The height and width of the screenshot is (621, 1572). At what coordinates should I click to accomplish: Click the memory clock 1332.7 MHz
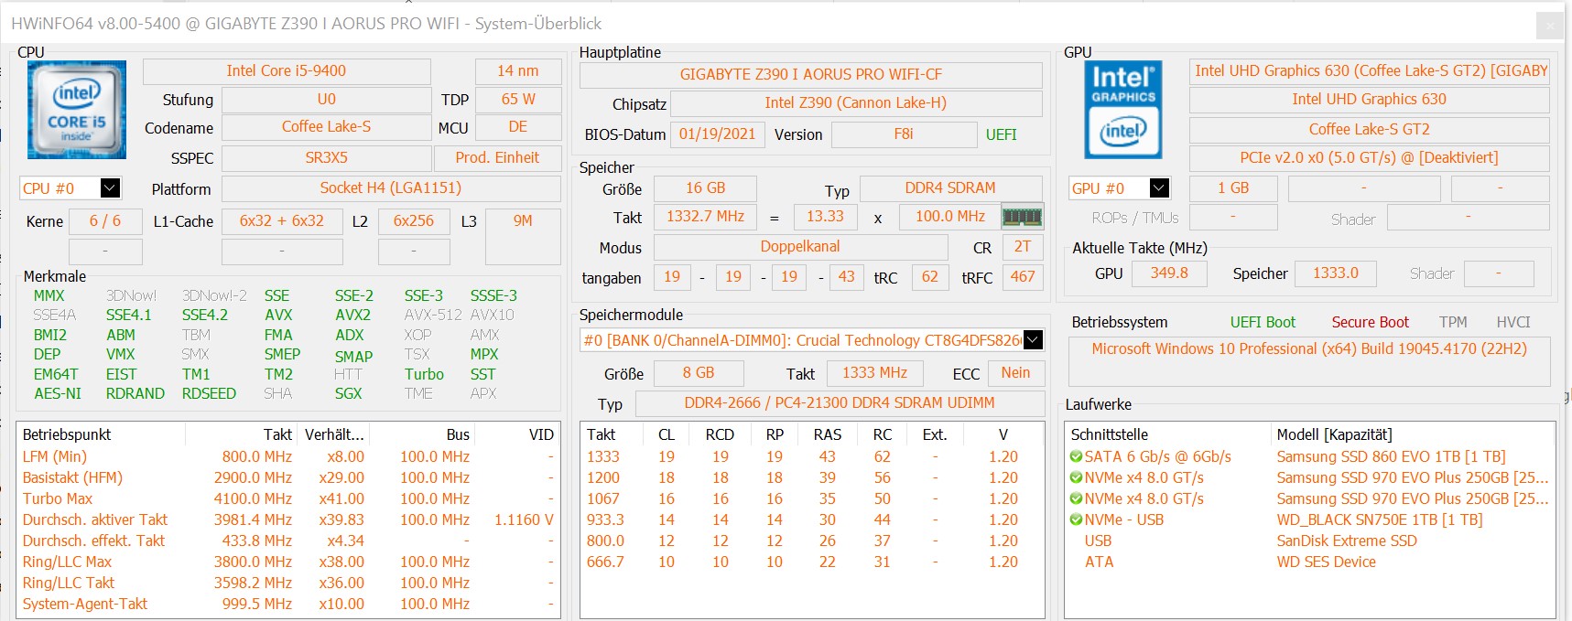pos(705,217)
